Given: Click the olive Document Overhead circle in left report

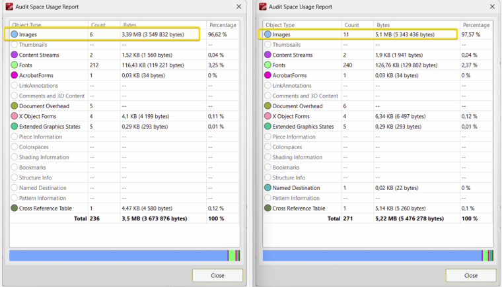Looking at the screenshot, I should click(14, 106).
